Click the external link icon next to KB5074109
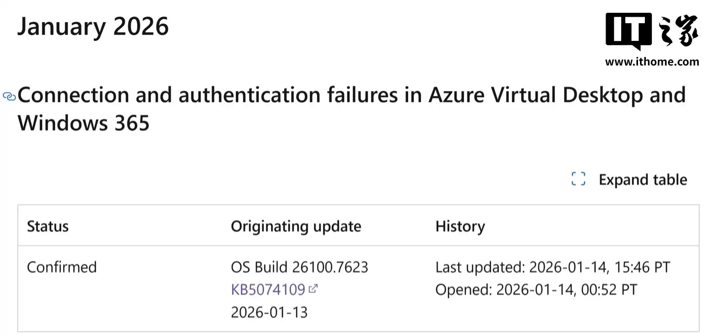Image resolution: width=710 pixels, height=335 pixels. [x=314, y=289]
